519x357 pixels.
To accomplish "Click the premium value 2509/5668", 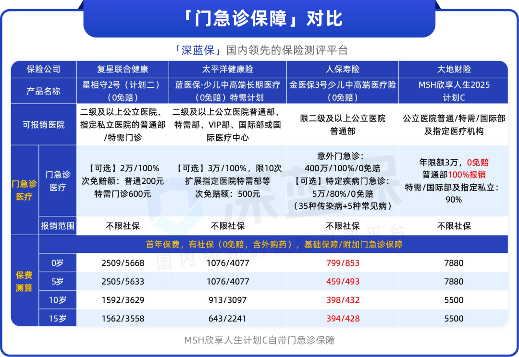I will [x=123, y=263].
